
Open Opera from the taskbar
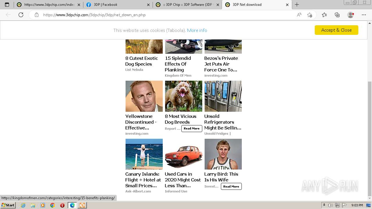62,205
